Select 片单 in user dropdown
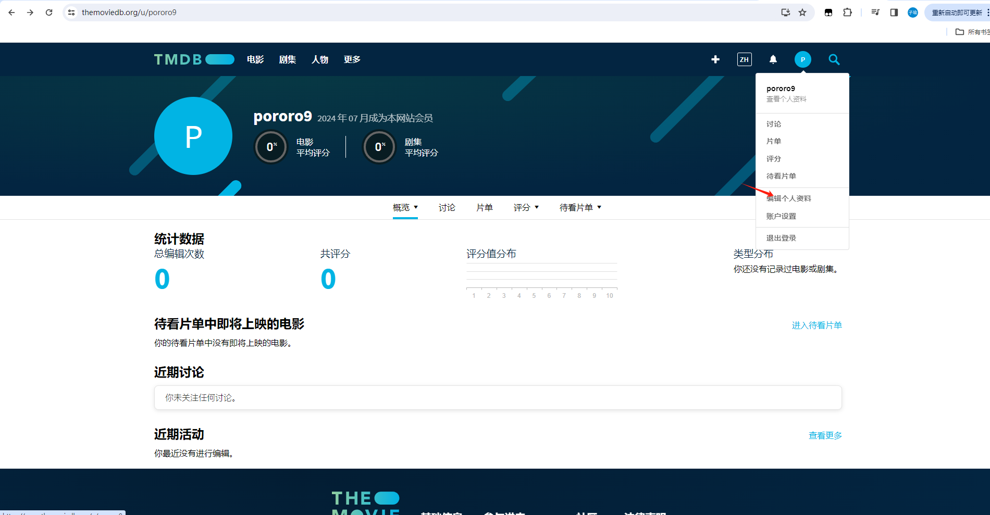This screenshot has height=515, width=990. click(x=774, y=141)
